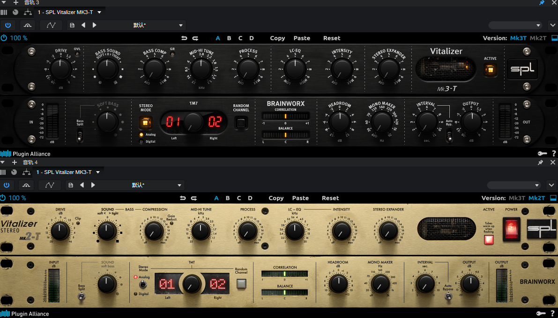The image size is (558, 318).
Task: Click plus icon beside Track 3 label
Action: [x=15, y=2]
